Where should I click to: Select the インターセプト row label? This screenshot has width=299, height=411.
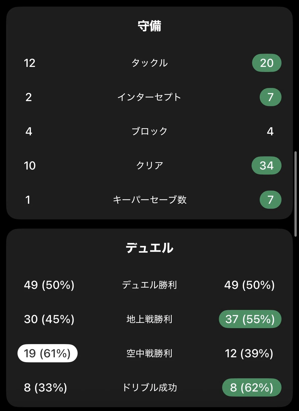(x=149, y=97)
